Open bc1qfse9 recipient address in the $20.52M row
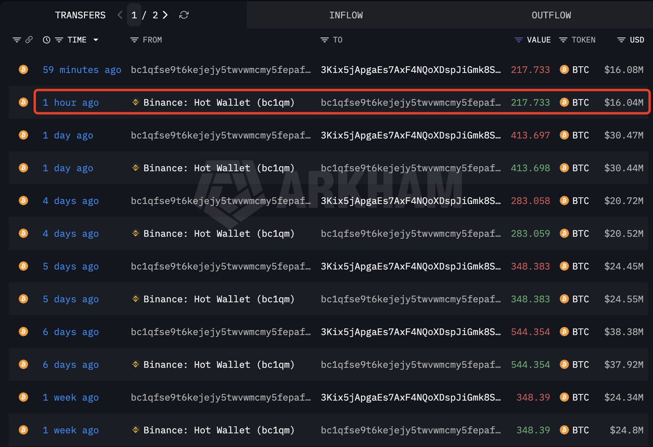This screenshot has height=447, width=653. 411,234
